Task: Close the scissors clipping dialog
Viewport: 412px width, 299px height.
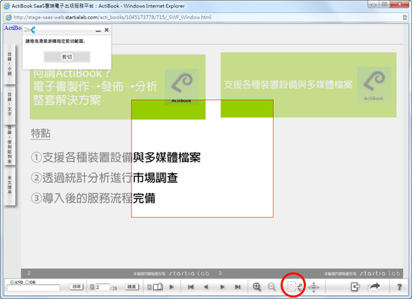Action: coord(106,30)
